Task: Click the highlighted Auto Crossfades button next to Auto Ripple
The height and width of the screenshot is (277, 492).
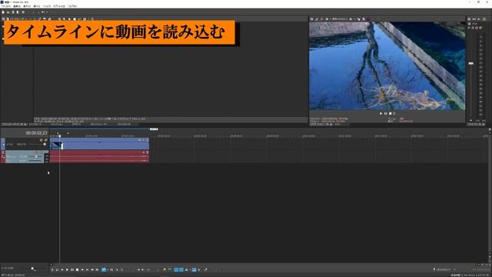Action: click(x=181, y=270)
